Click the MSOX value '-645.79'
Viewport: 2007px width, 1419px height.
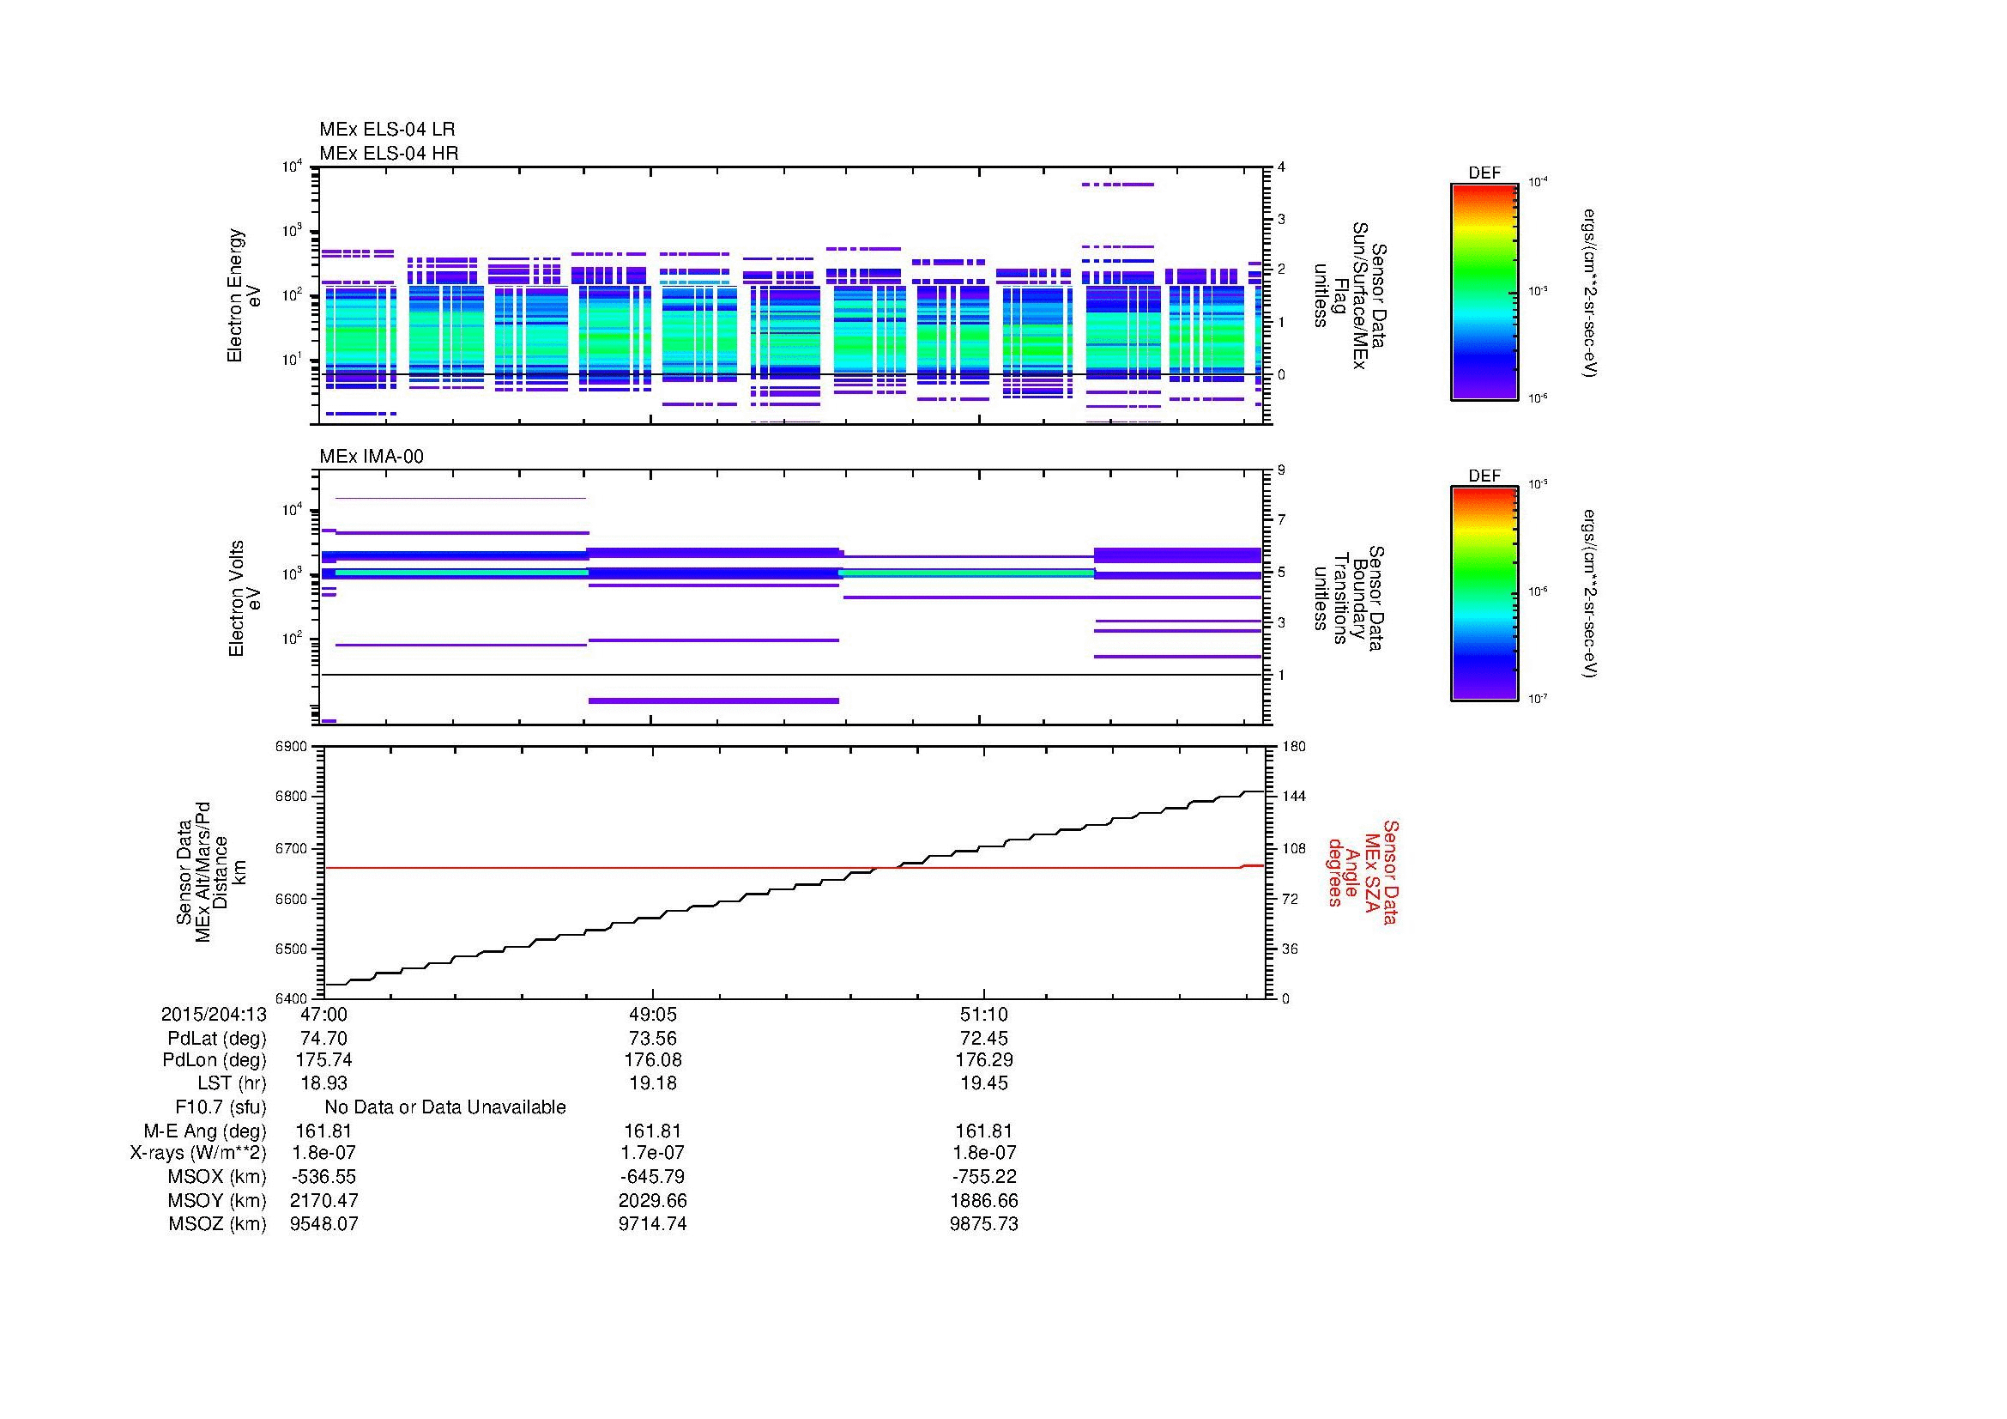652,1177
